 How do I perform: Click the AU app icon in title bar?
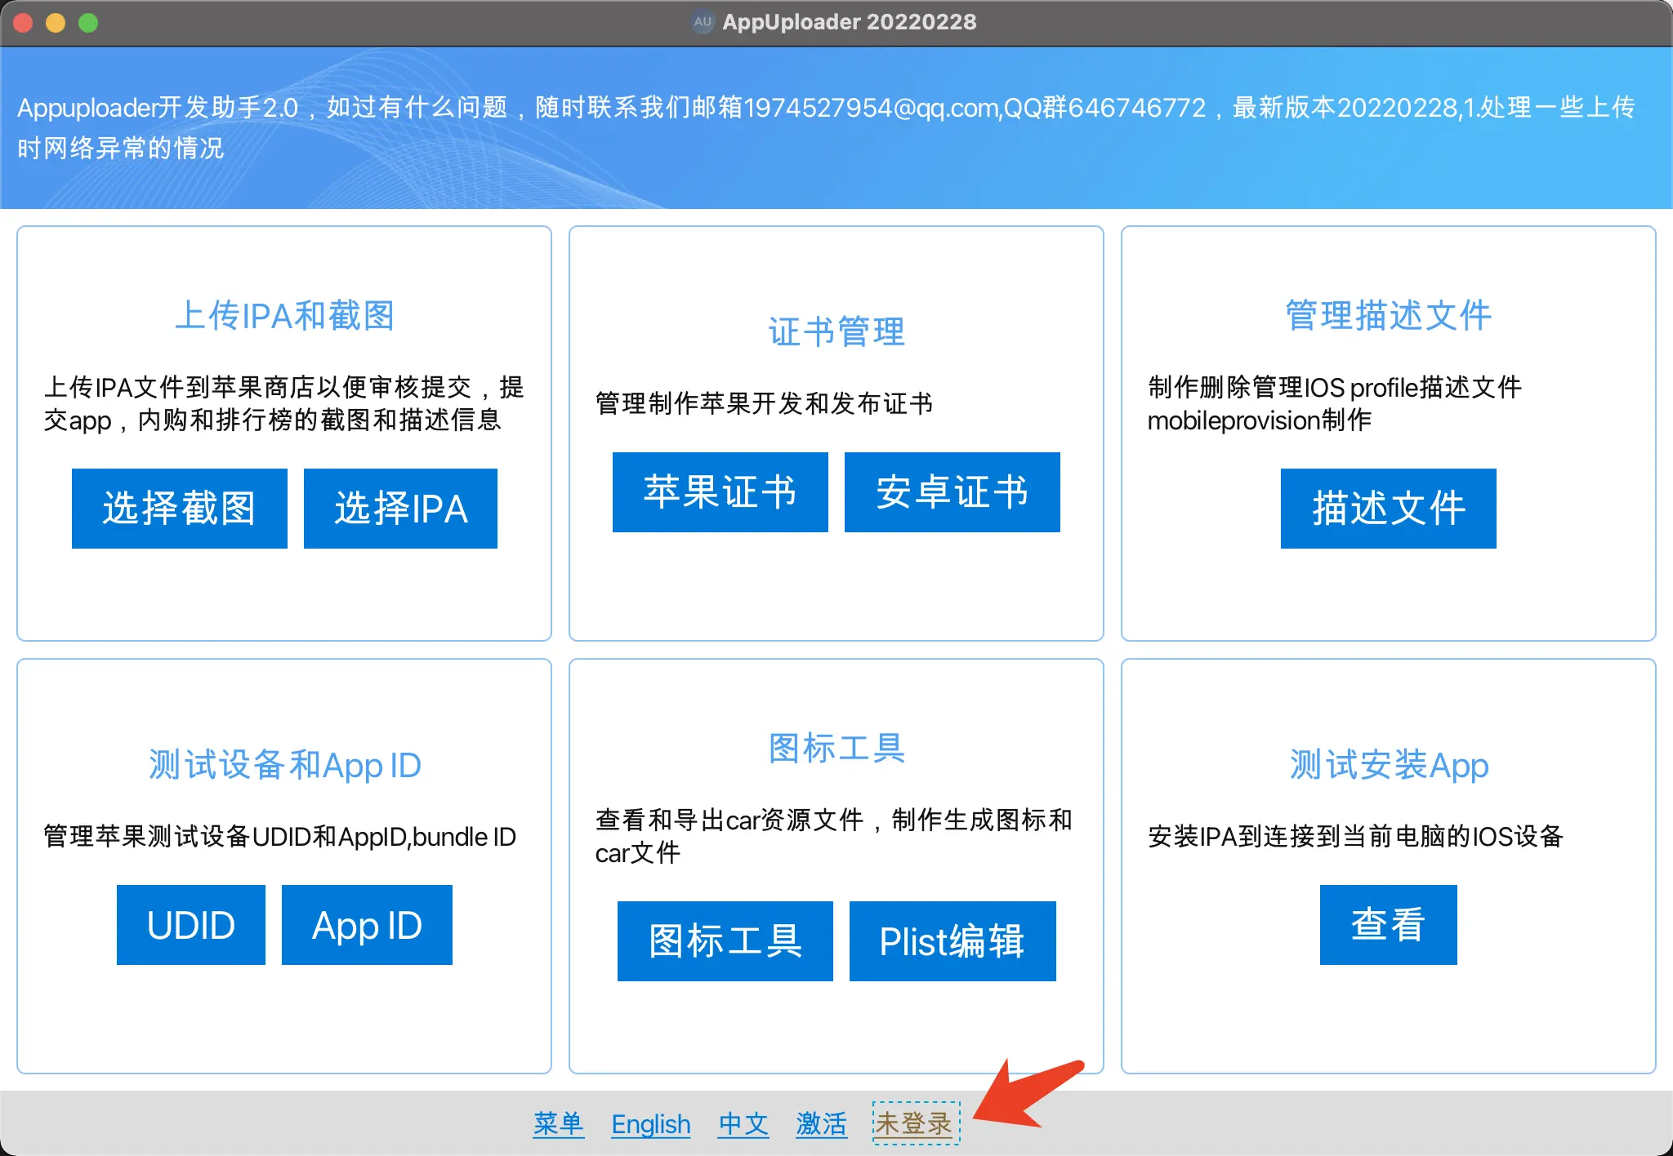pos(703,22)
